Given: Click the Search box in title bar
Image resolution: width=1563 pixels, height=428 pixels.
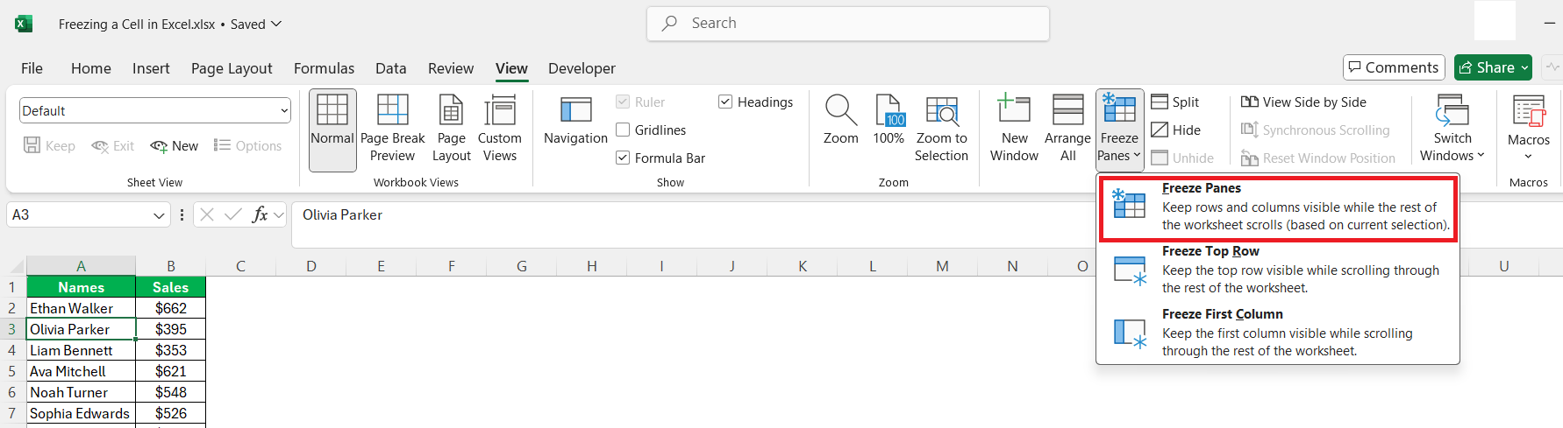Looking at the screenshot, I should 847,24.
